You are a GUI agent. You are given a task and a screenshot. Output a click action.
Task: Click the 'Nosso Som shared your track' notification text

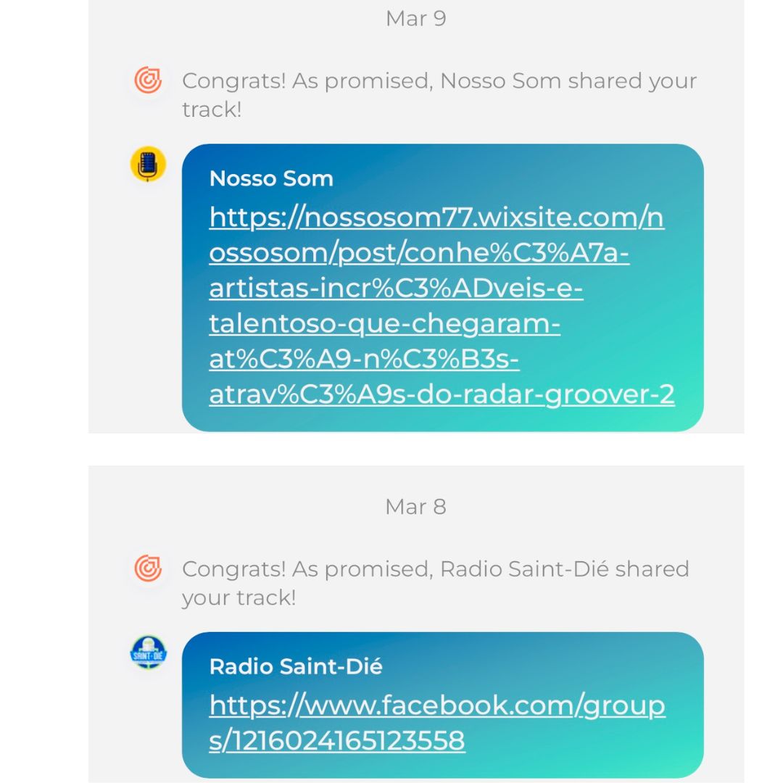[439, 95]
